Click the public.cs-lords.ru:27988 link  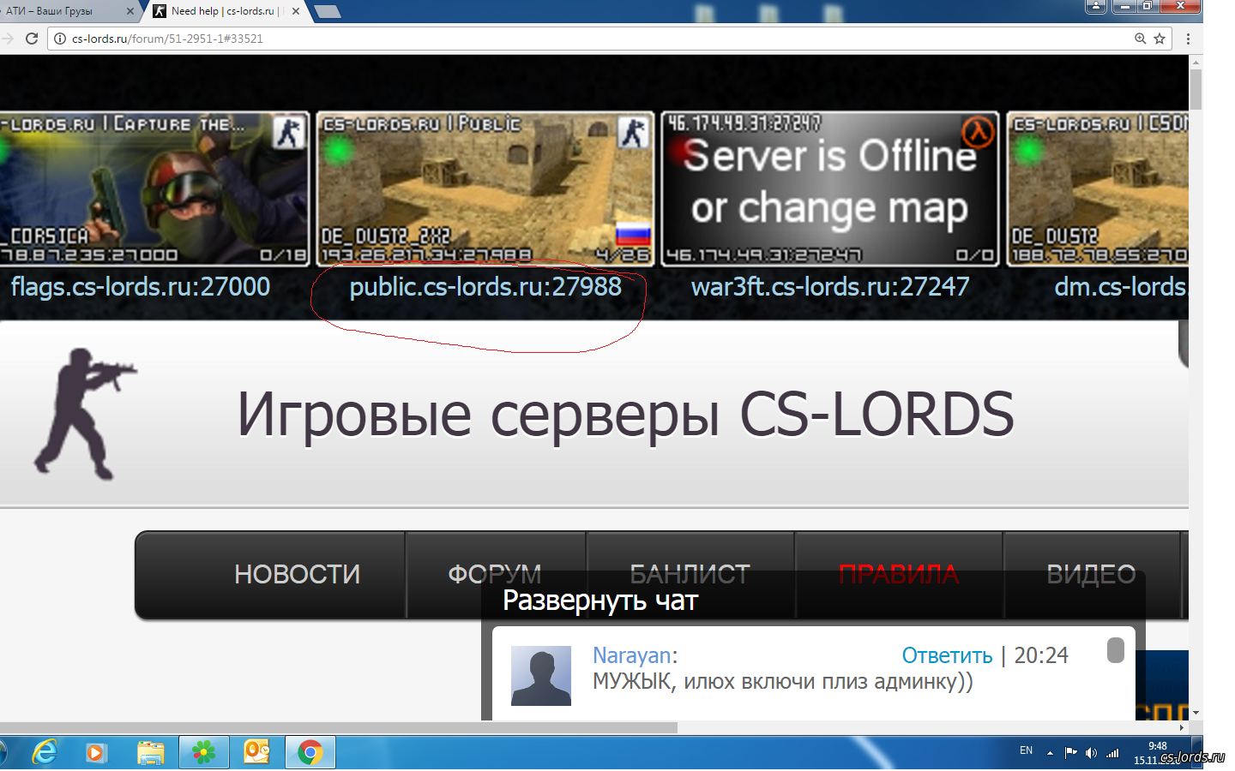click(485, 286)
